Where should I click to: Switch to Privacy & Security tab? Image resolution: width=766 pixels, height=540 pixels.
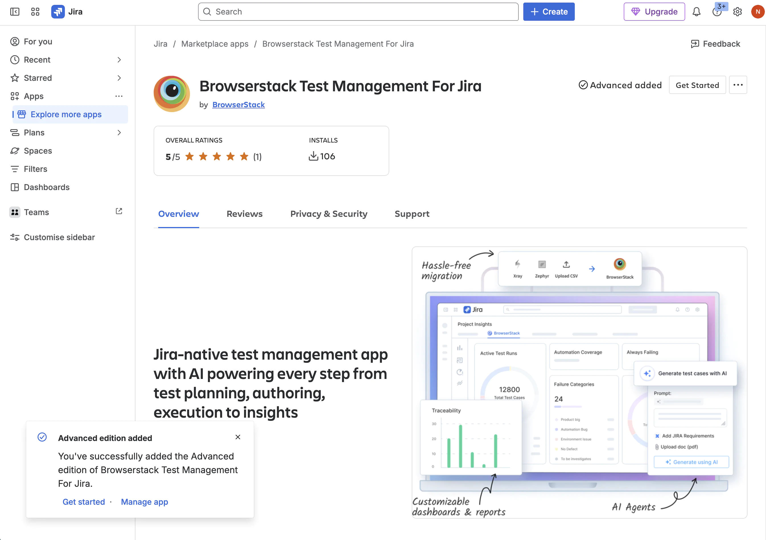click(329, 214)
